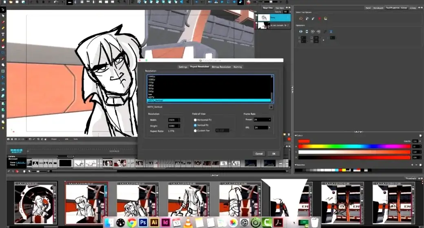Screen dimensions: 424x228
Task: Click the value black-to-red slider
Action: point(354,157)
